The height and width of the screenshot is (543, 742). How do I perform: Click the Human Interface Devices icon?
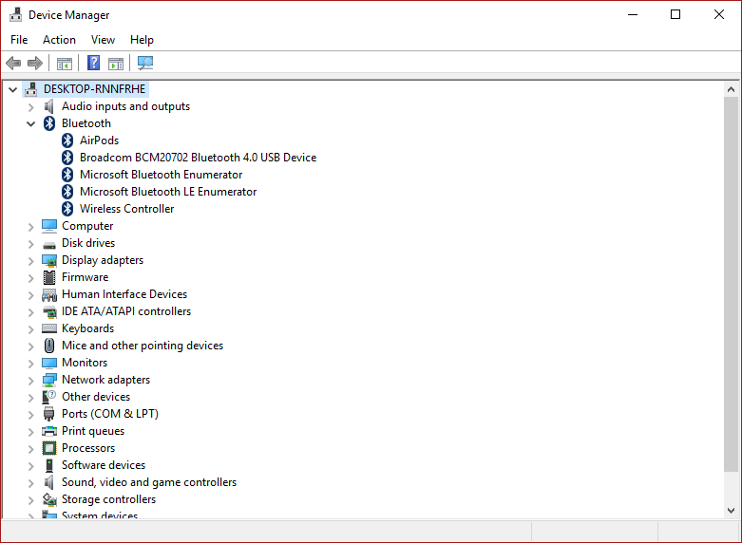[49, 294]
